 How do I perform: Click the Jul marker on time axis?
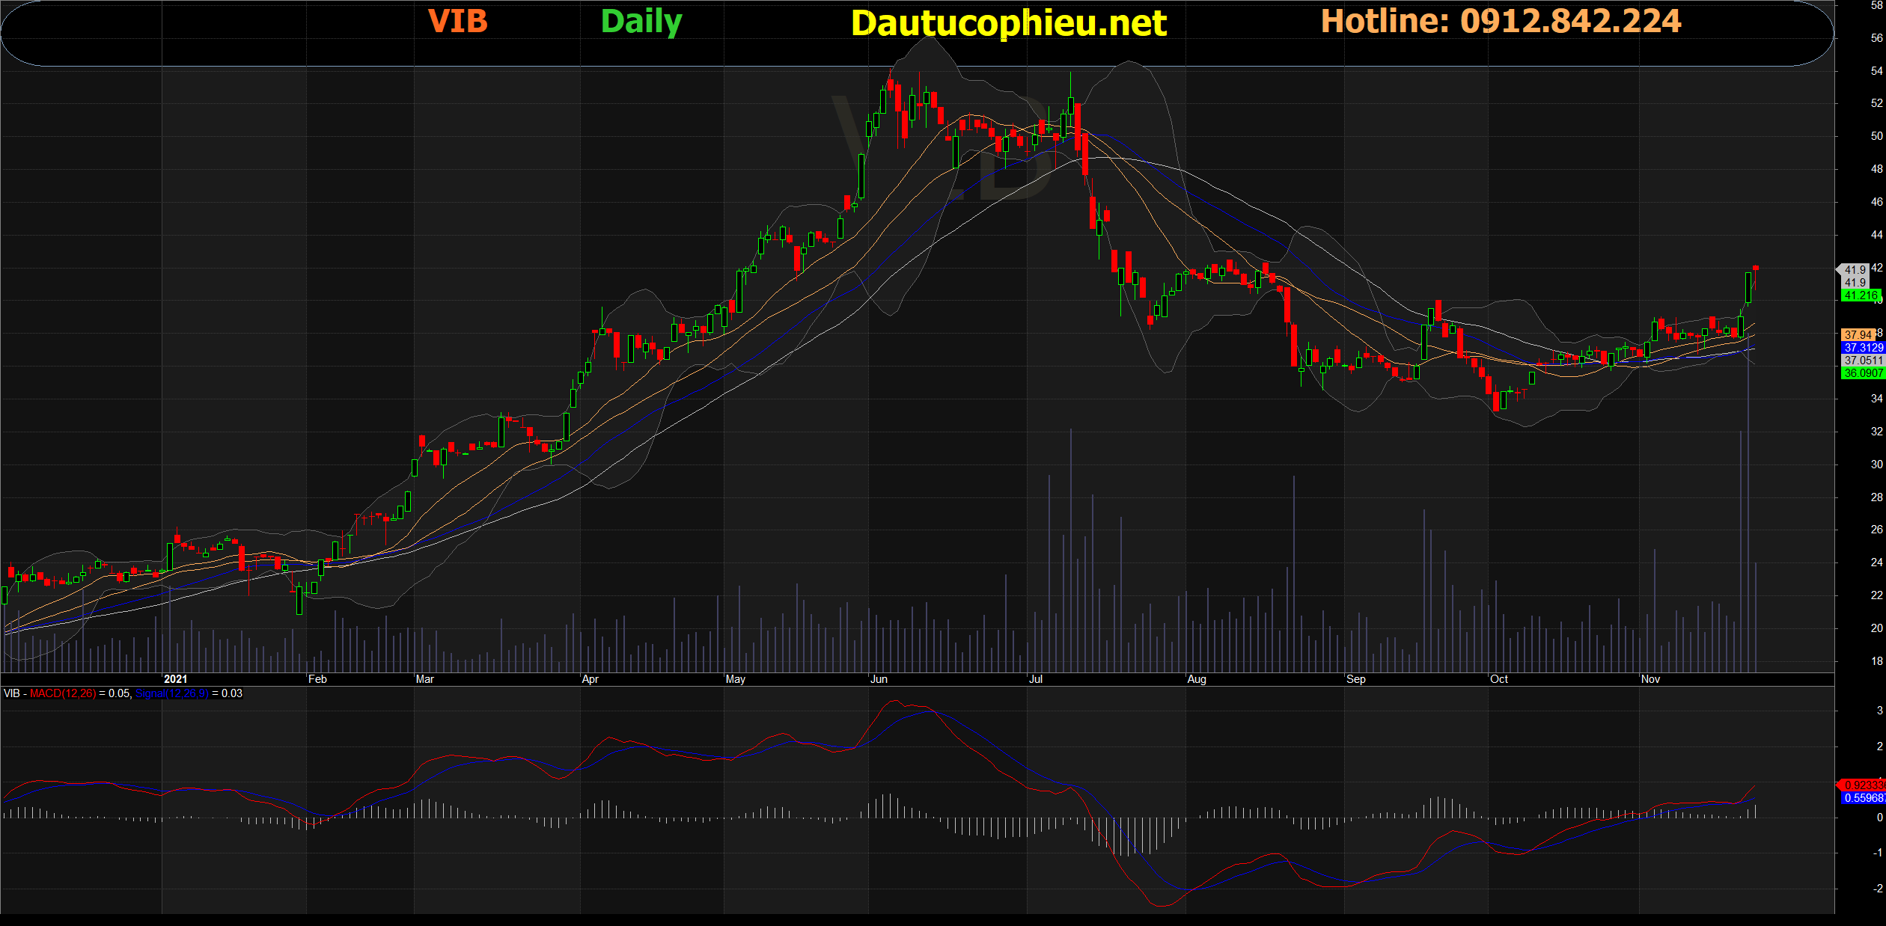(x=1036, y=679)
